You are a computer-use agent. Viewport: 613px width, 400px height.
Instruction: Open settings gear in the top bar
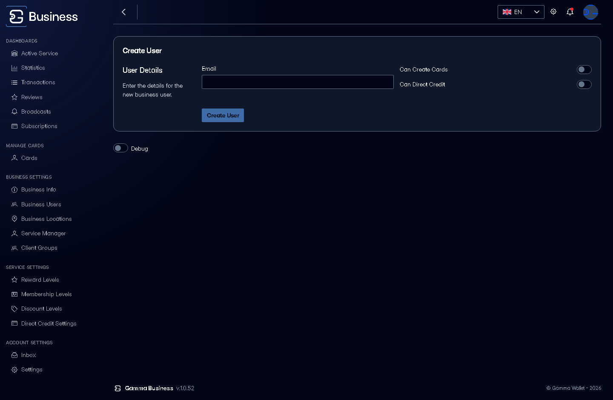pos(553,11)
